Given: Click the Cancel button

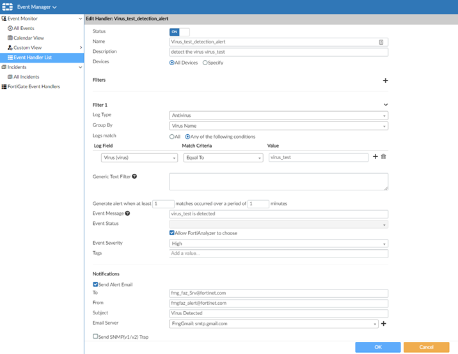Looking at the screenshot, I should point(426,346).
